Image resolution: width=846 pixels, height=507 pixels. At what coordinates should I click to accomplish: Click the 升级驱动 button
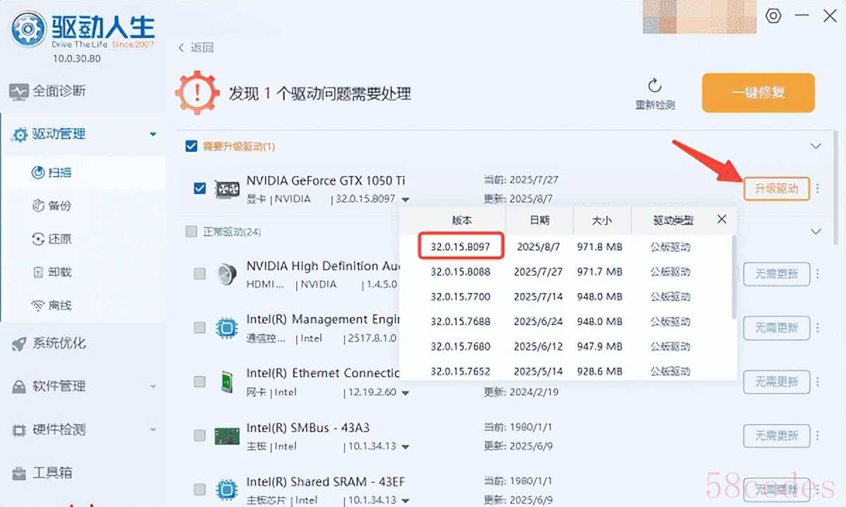(x=776, y=189)
